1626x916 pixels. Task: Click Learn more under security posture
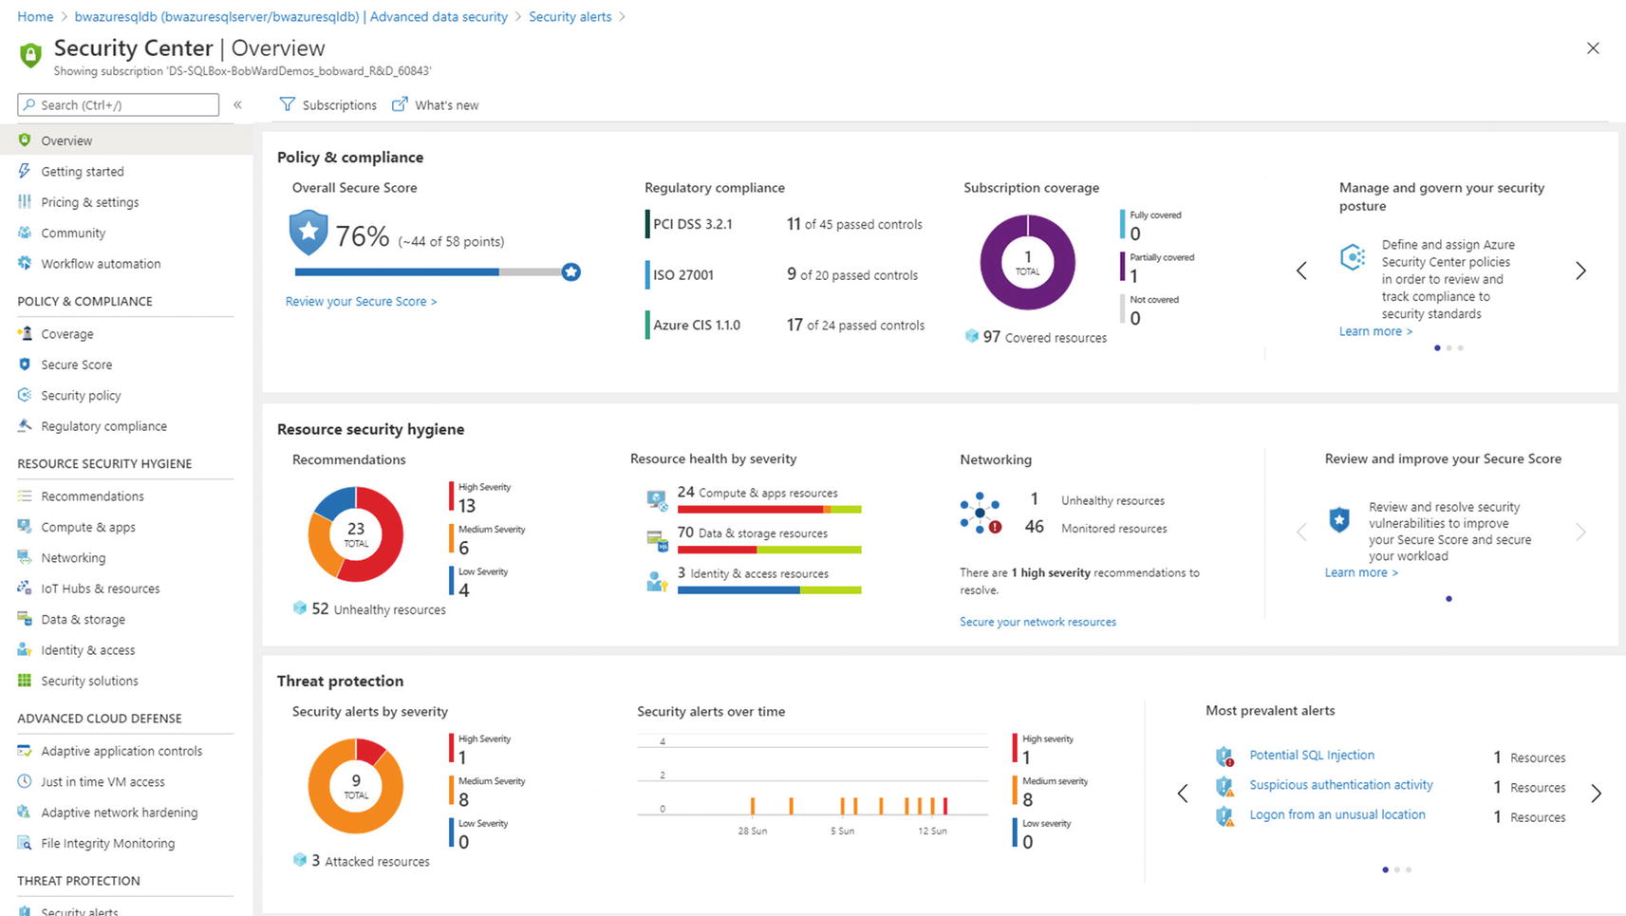click(x=1375, y=331)
